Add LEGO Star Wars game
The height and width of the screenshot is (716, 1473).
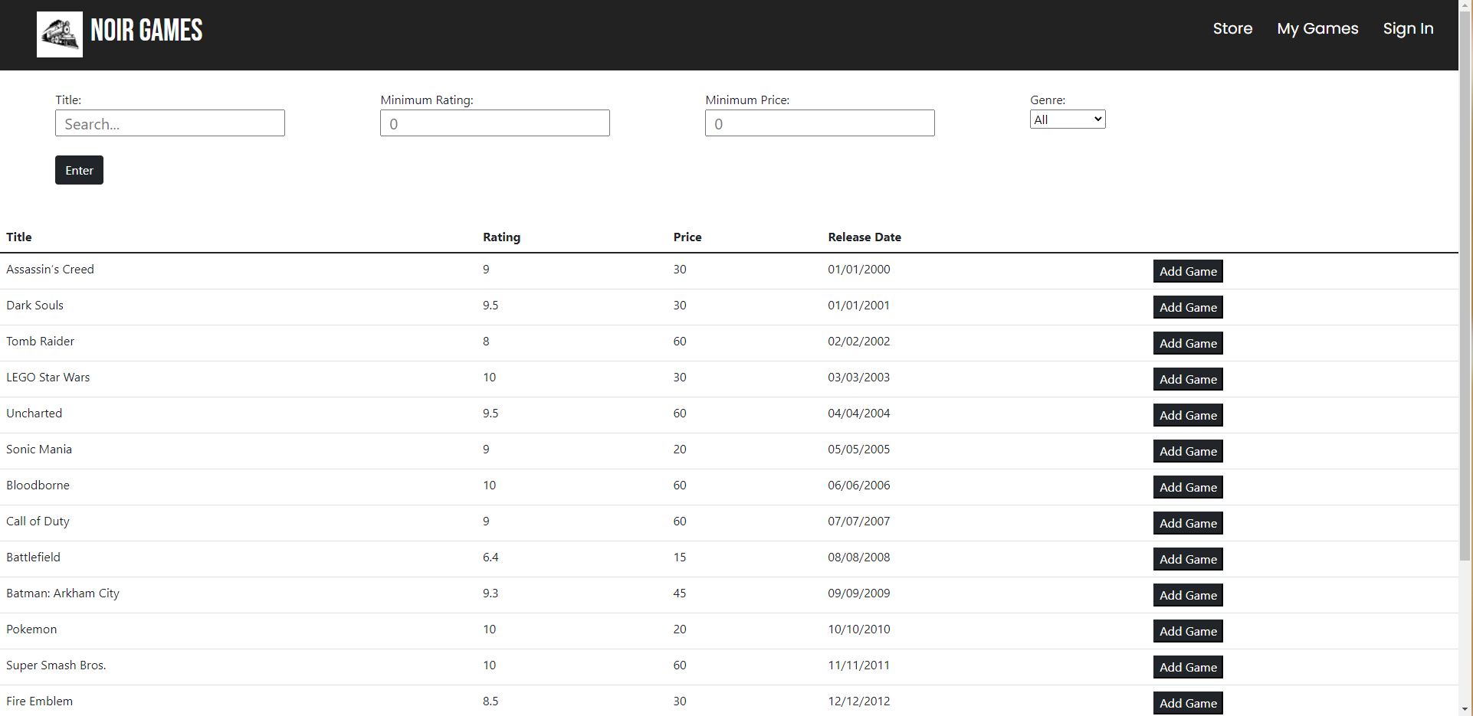pos(1188,379)
